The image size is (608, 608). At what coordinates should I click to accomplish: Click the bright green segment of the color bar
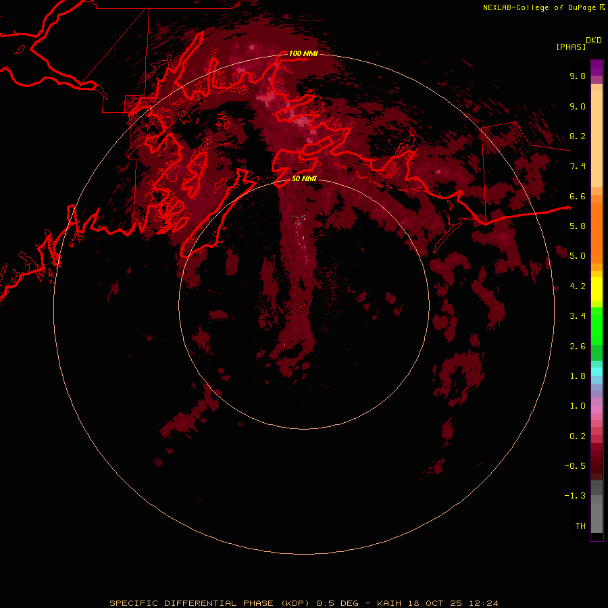(x=597, y=327)
